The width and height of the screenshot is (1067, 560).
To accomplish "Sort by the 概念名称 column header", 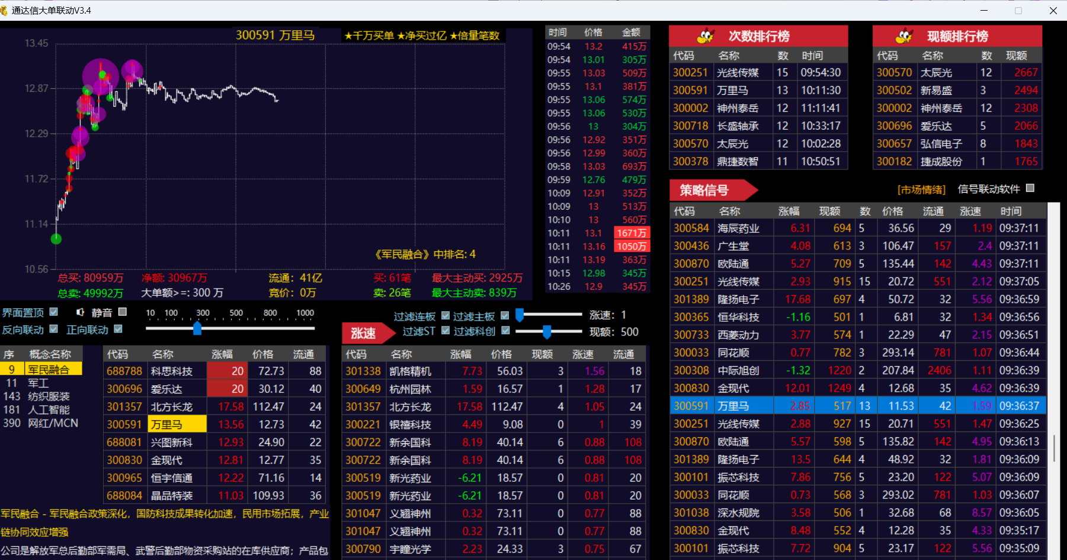I will tap(50, 354).
